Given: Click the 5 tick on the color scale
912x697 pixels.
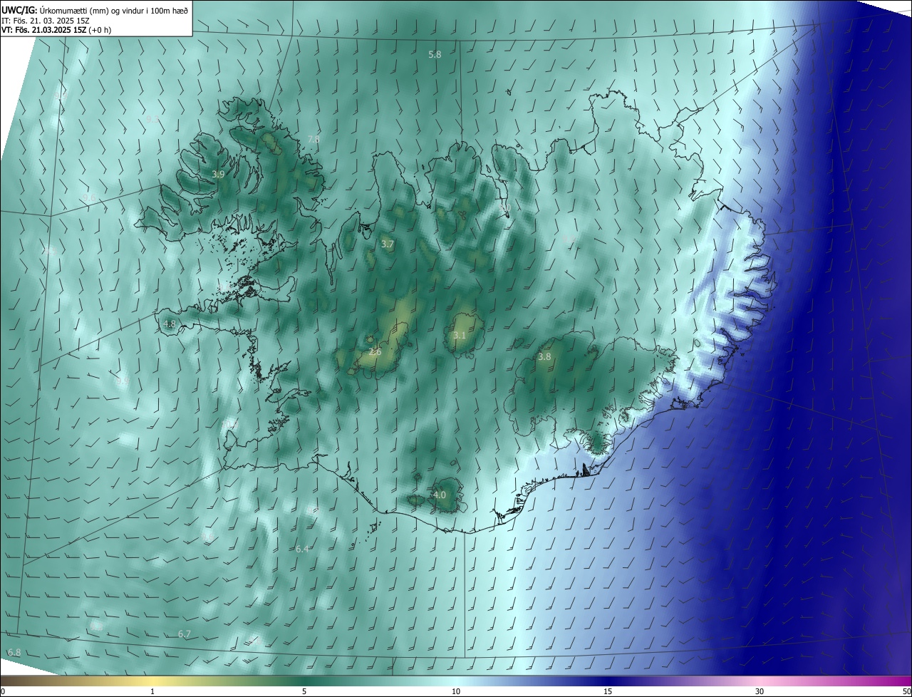Looking at the screenshot, I should (x=304, y=692).
